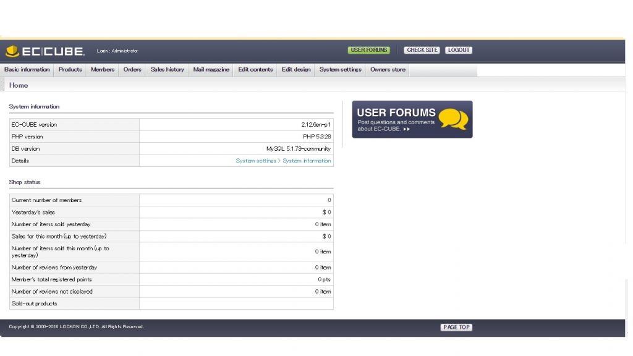Image resolution: width=633 pixels, height=356 pixels.
Task: Switch to the Members tab
Action: (102, 70)
